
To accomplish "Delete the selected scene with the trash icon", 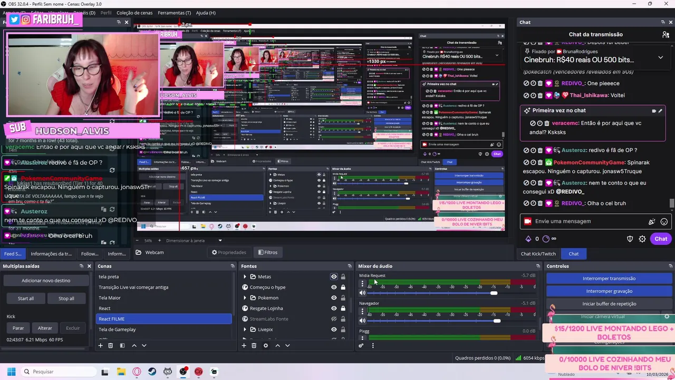I will click(x=110, y=346).
